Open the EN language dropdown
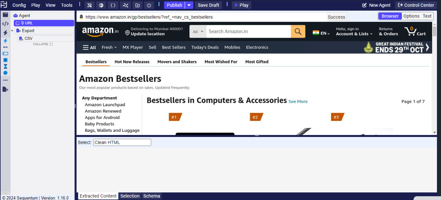 [321, 33]
